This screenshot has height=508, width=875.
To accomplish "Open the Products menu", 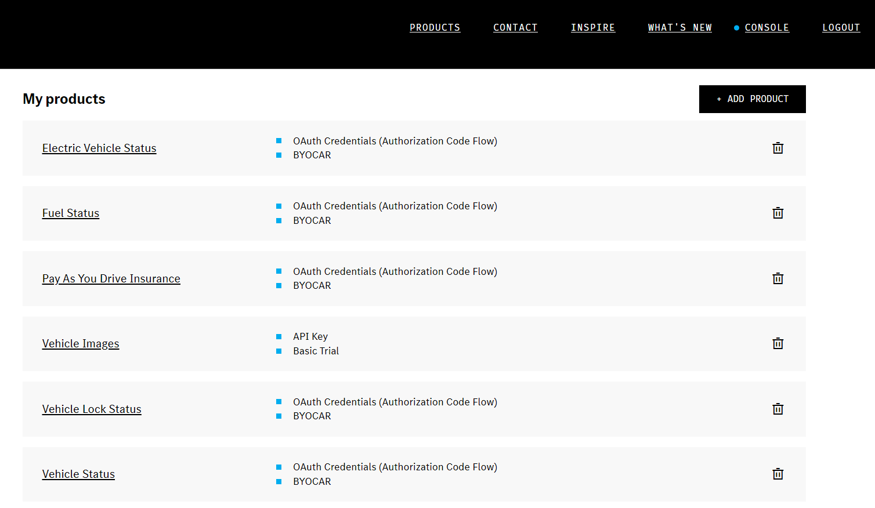I will point(435,27).
